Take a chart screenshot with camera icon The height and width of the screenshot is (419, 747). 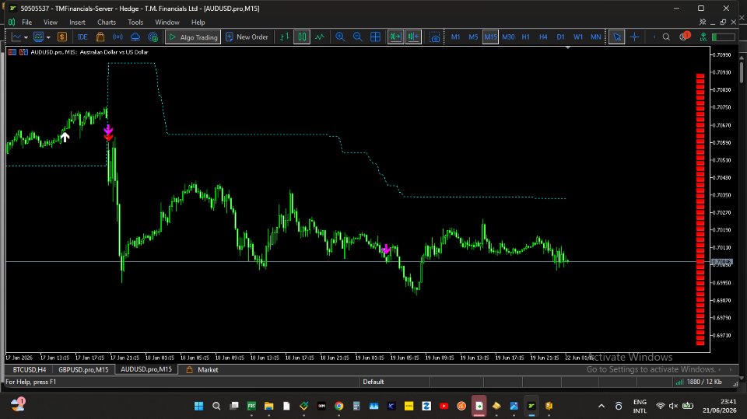435,37
